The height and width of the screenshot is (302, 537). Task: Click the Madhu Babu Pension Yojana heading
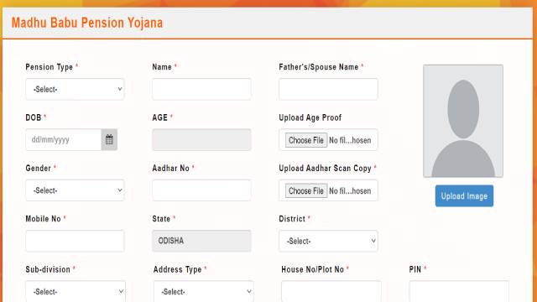(x=87, y=23)
